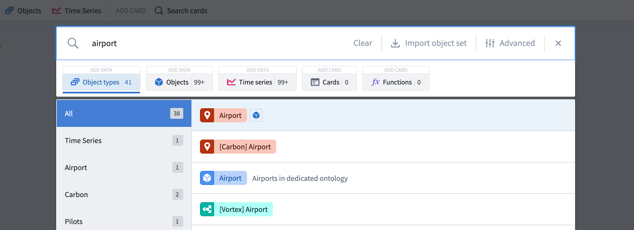Click the Time series tab chart icon
This screenshot has width=634, height=230.
click(x=231, y=82)
